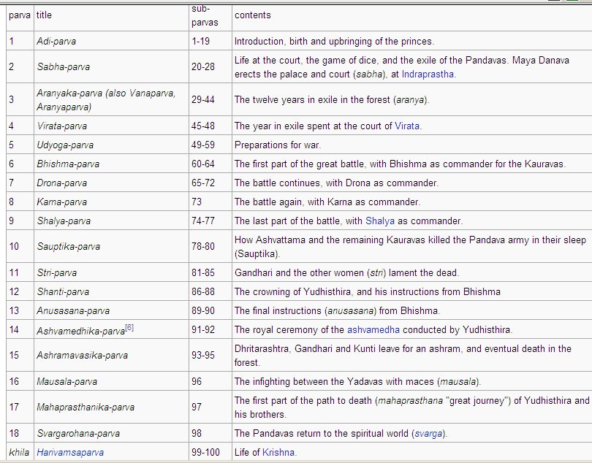Click sub-parvas value 60-64

point(202,164)
